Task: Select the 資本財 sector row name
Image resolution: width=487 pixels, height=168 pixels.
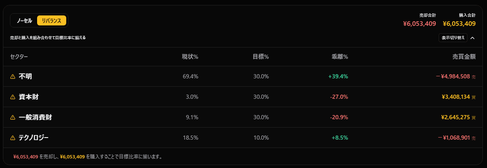Action: pos(29,97)
